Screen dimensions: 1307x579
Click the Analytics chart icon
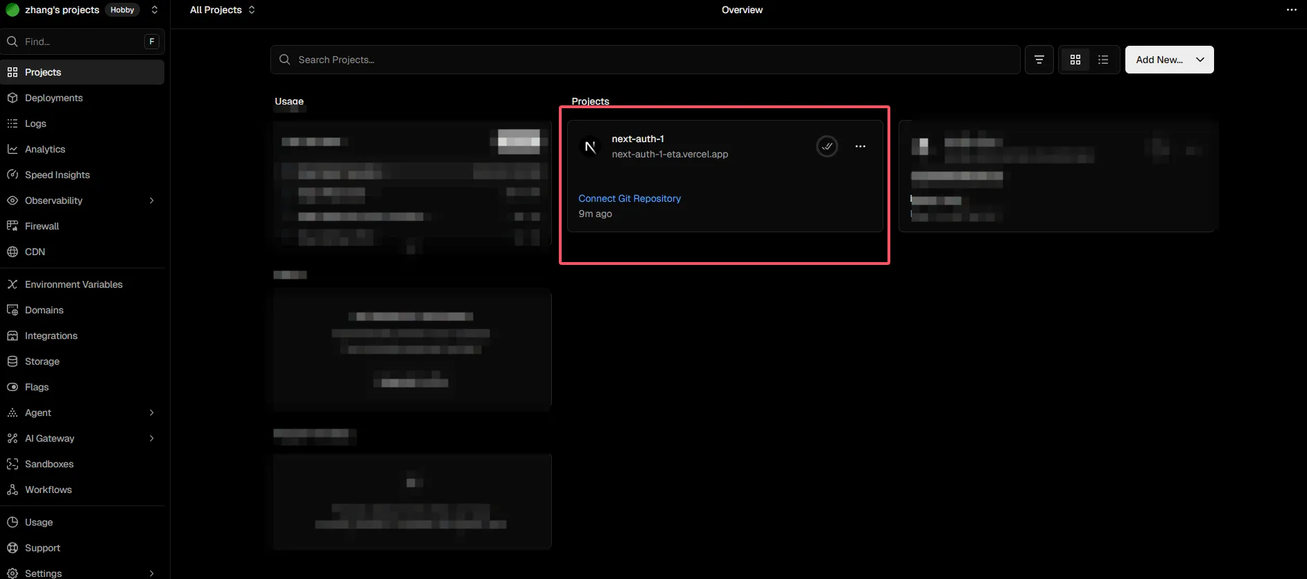click(12, 149)
